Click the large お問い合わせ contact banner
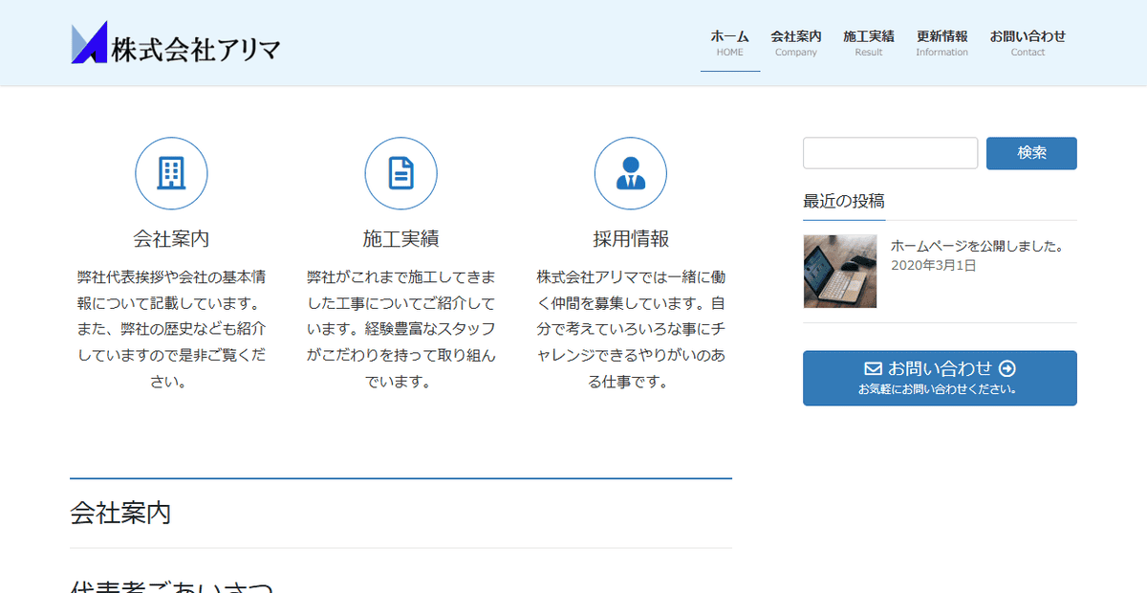The image size is (1147, 593). [939, 378]
